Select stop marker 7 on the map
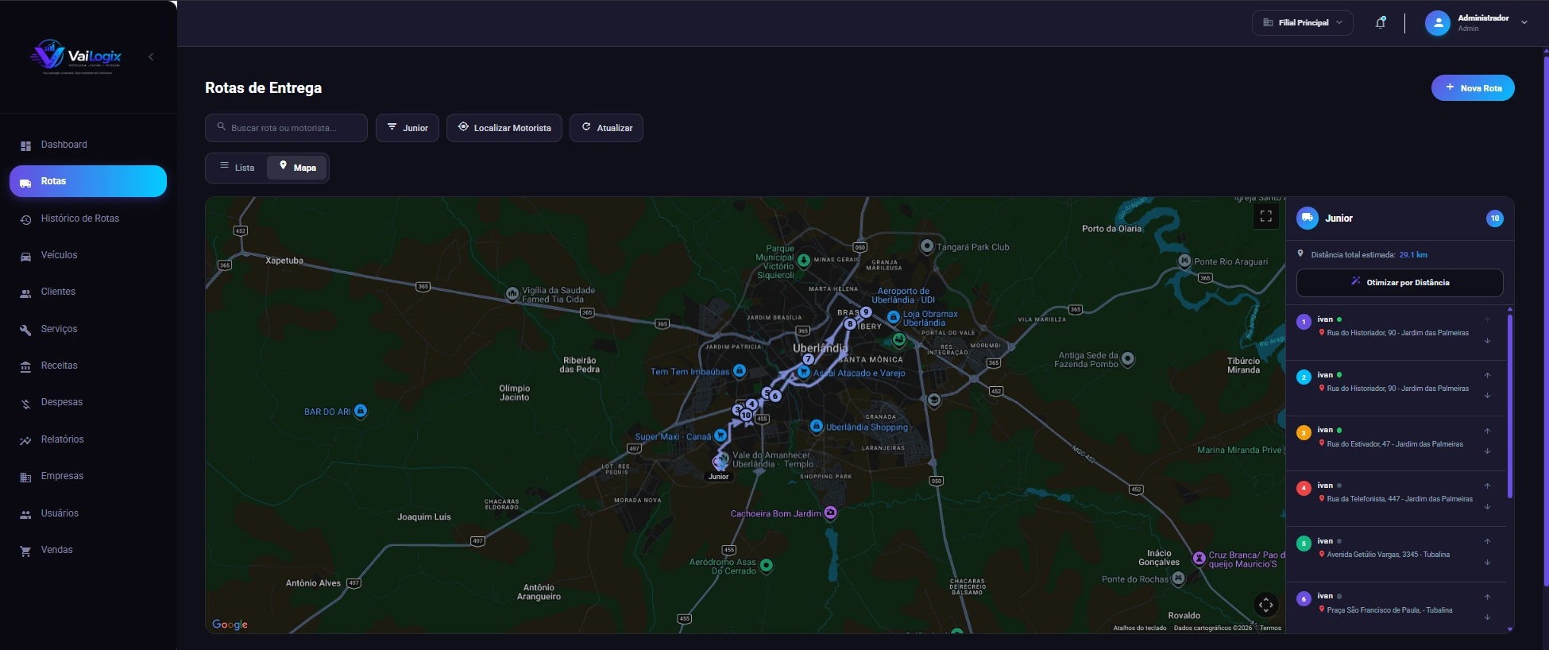 point(808,359)
